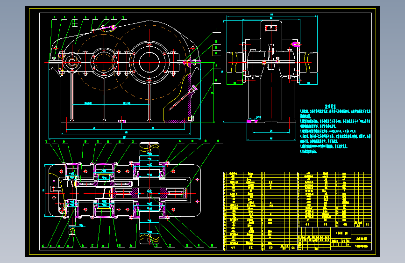Click the part balloon label 11

tap(216, 30)
